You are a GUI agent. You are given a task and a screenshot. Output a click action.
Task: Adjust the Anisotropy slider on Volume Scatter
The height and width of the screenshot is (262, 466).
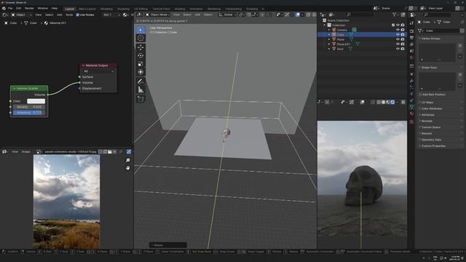click(29, 113)
